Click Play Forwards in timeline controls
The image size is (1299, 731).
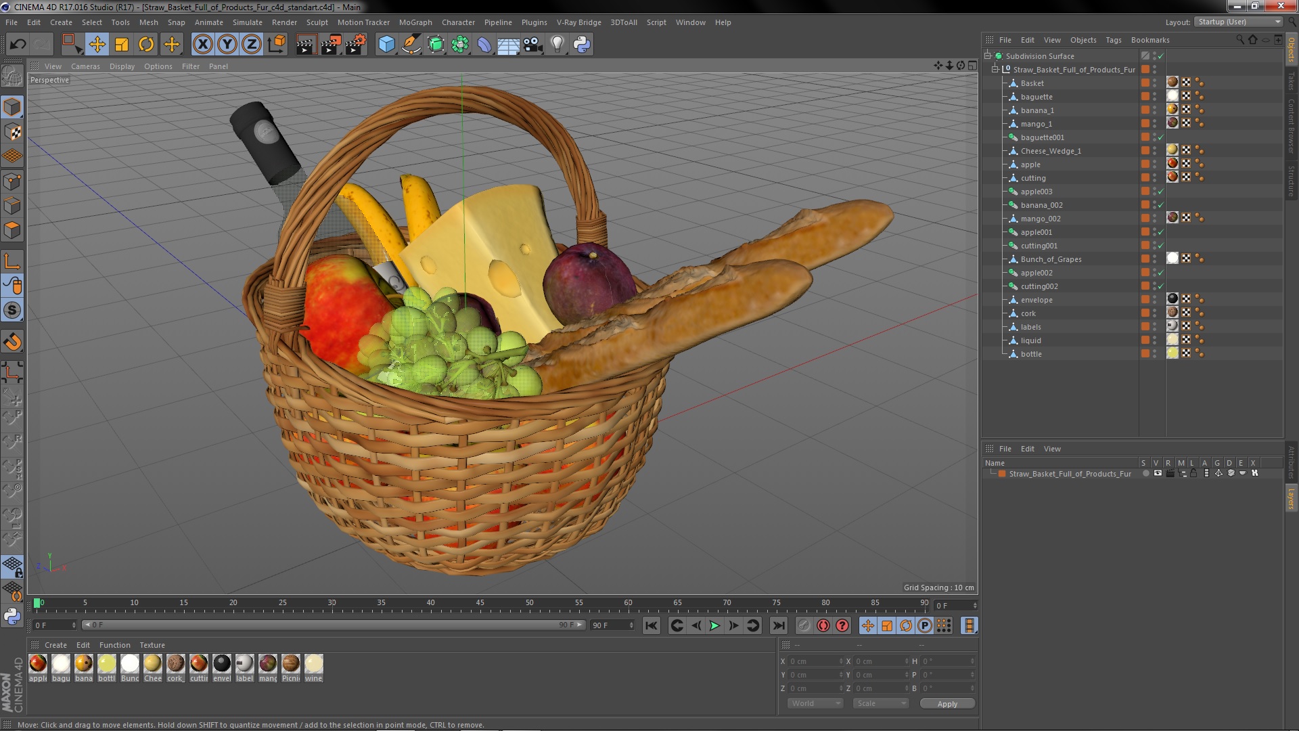click(714, 626)
